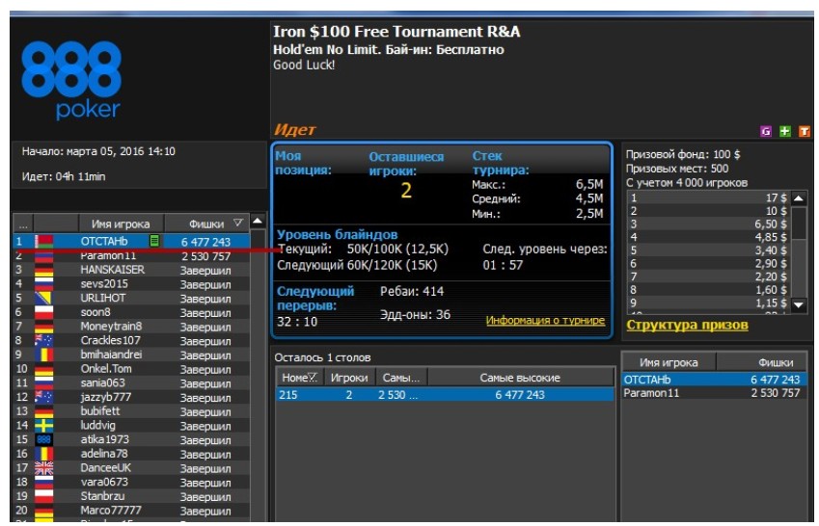Click the Australian flag beside jazzyb777
Viewport: 819px width, 526px height.
click(43, 397)
